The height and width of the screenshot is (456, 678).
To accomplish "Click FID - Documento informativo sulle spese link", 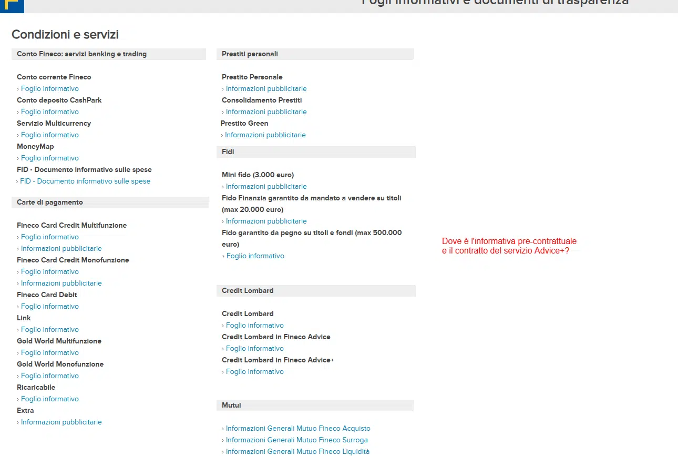I will click(x=85, y=181).
